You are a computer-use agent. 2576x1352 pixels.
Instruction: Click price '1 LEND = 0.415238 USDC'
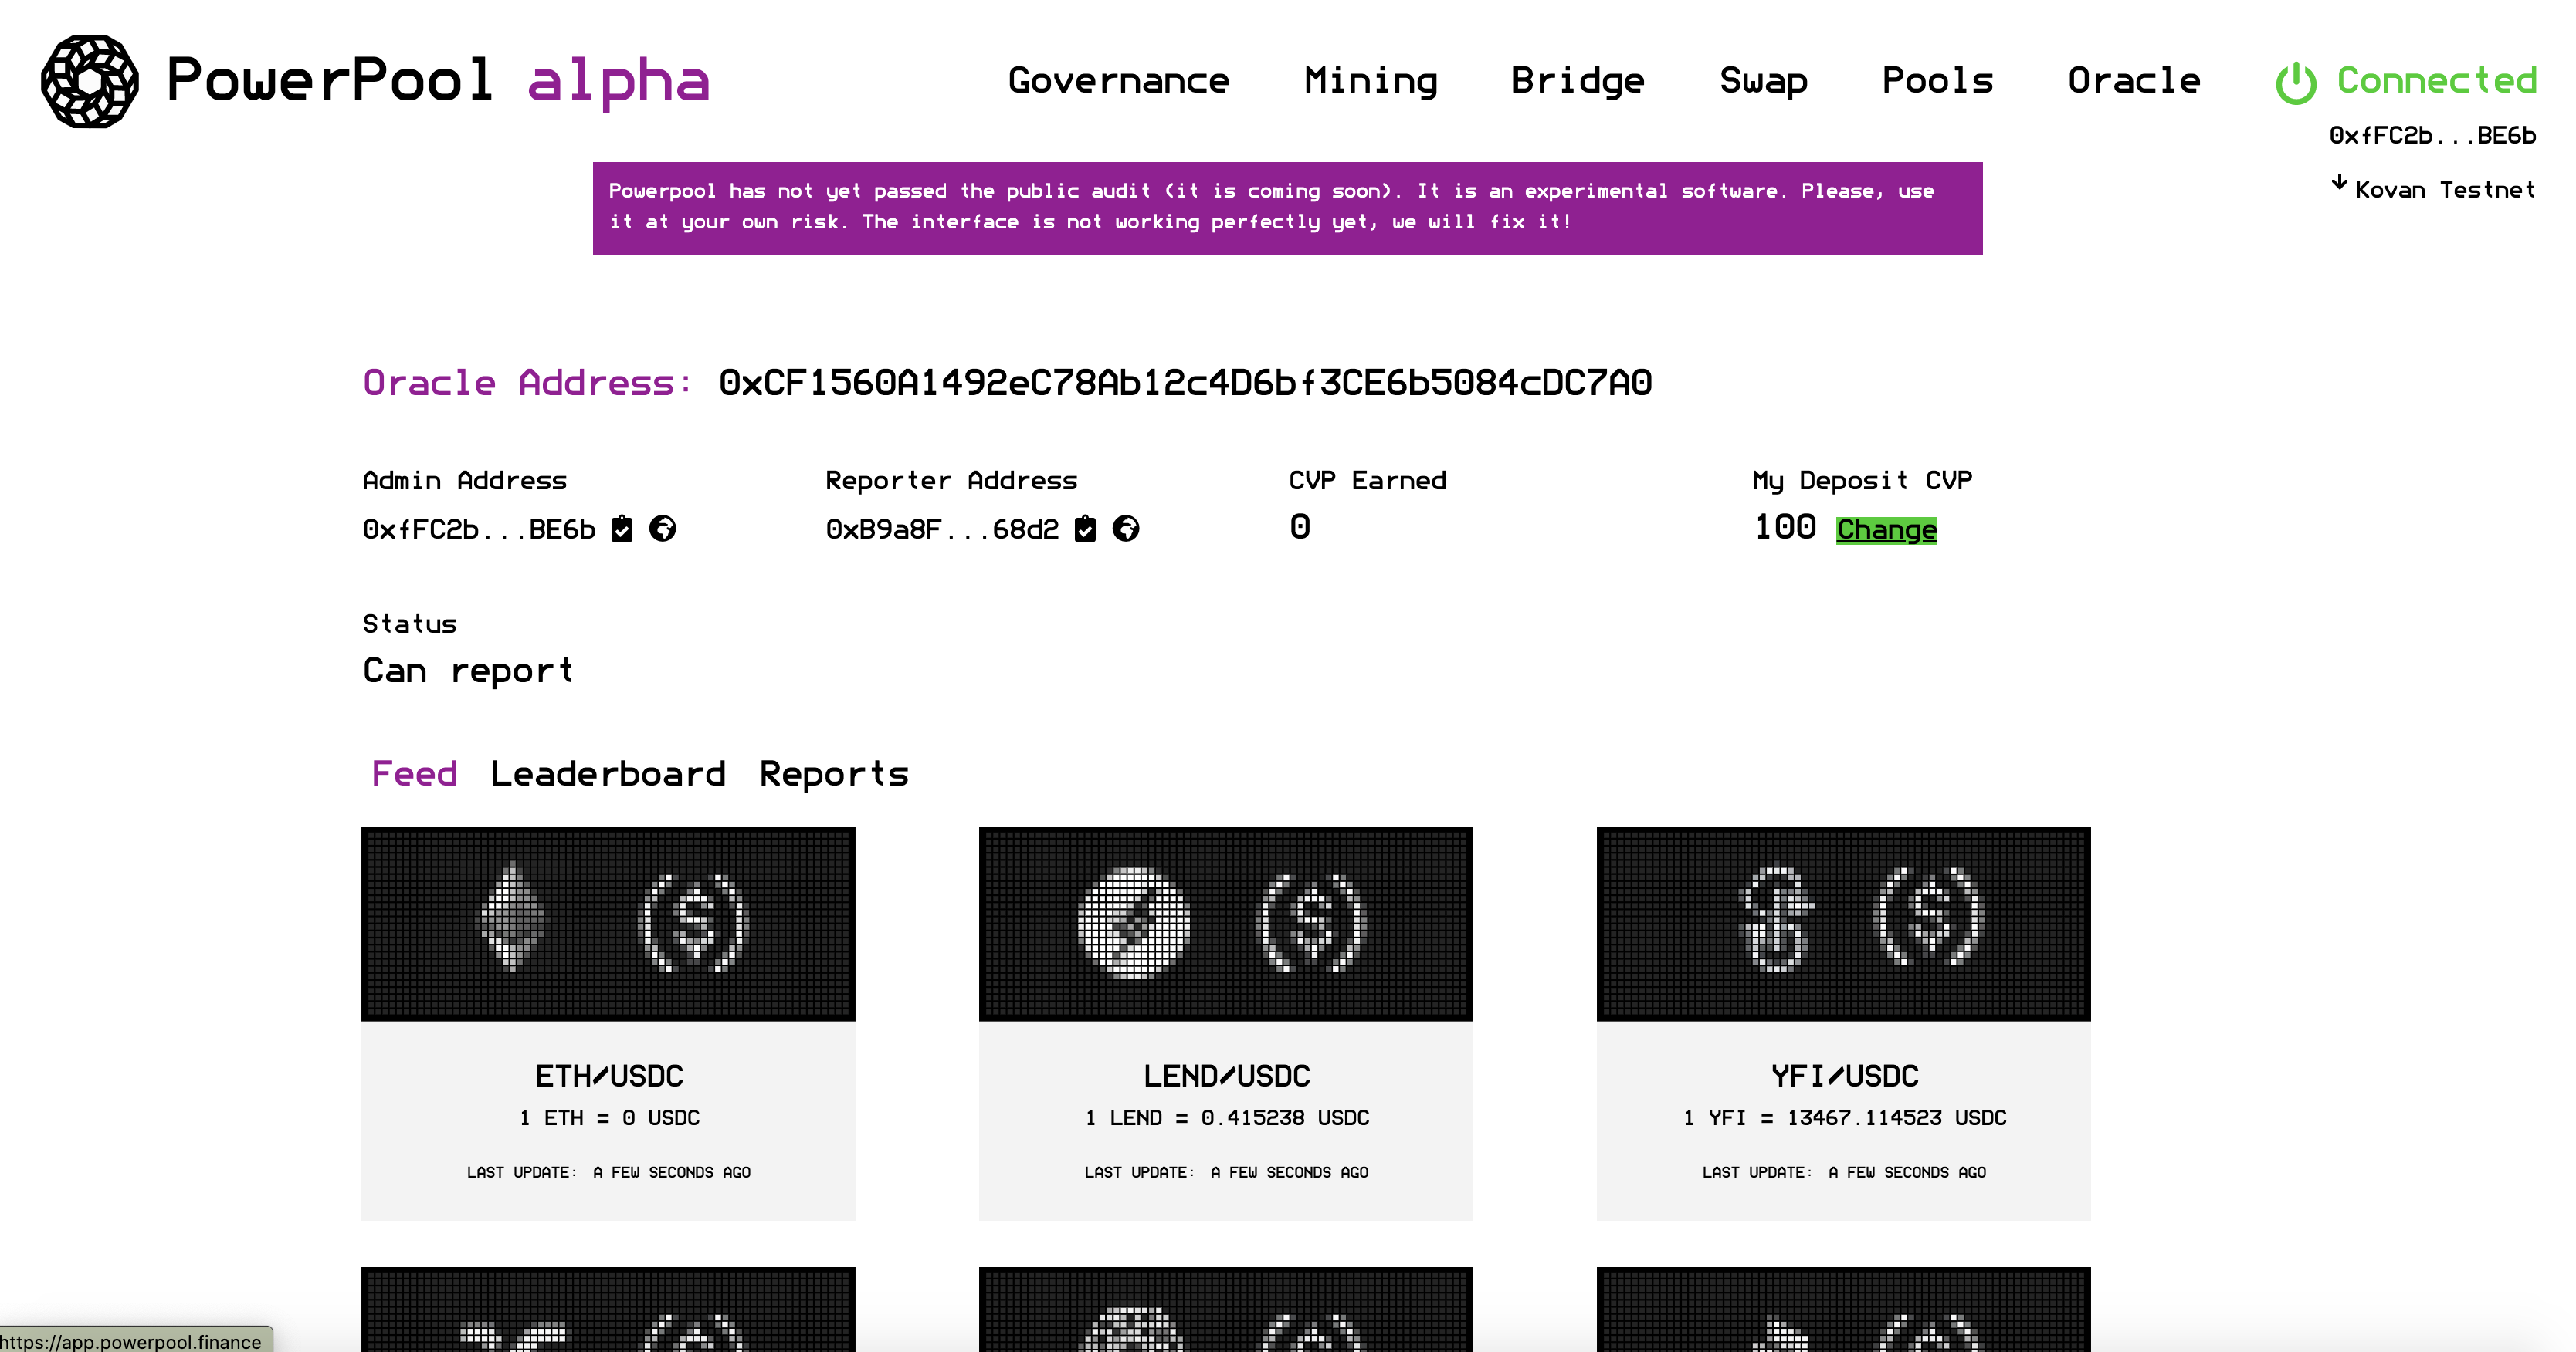pos(1226,1117)
